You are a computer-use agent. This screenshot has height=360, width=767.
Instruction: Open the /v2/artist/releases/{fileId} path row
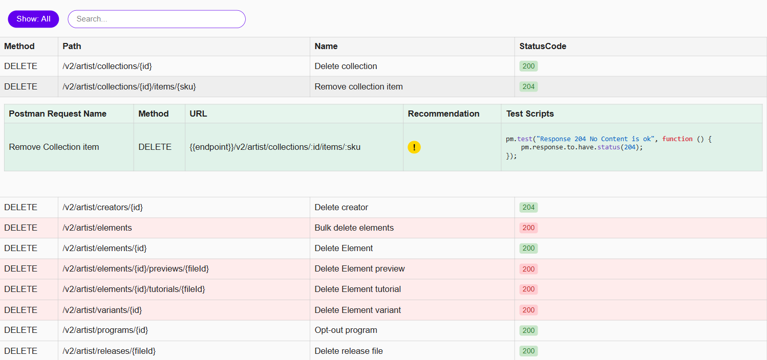[109, 351]
